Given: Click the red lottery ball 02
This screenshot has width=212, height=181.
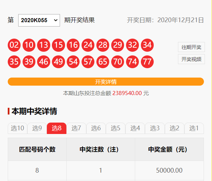Looking at the screenshot, I should [14, 45].
